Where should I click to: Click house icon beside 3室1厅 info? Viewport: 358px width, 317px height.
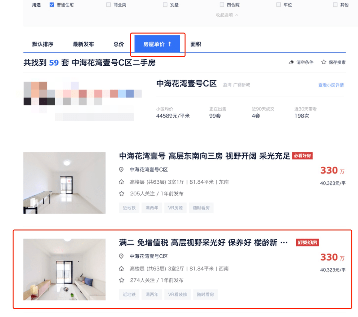pyautogui.click(x=121, y=182)
